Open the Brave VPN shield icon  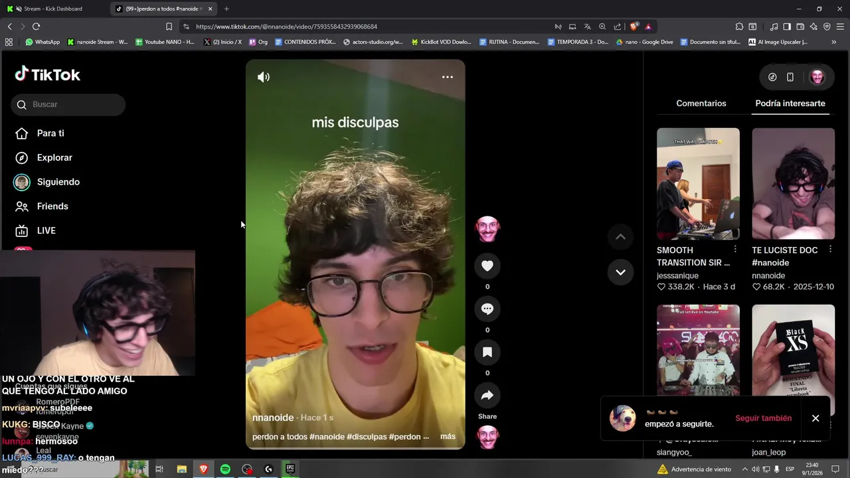pos(827,27)
